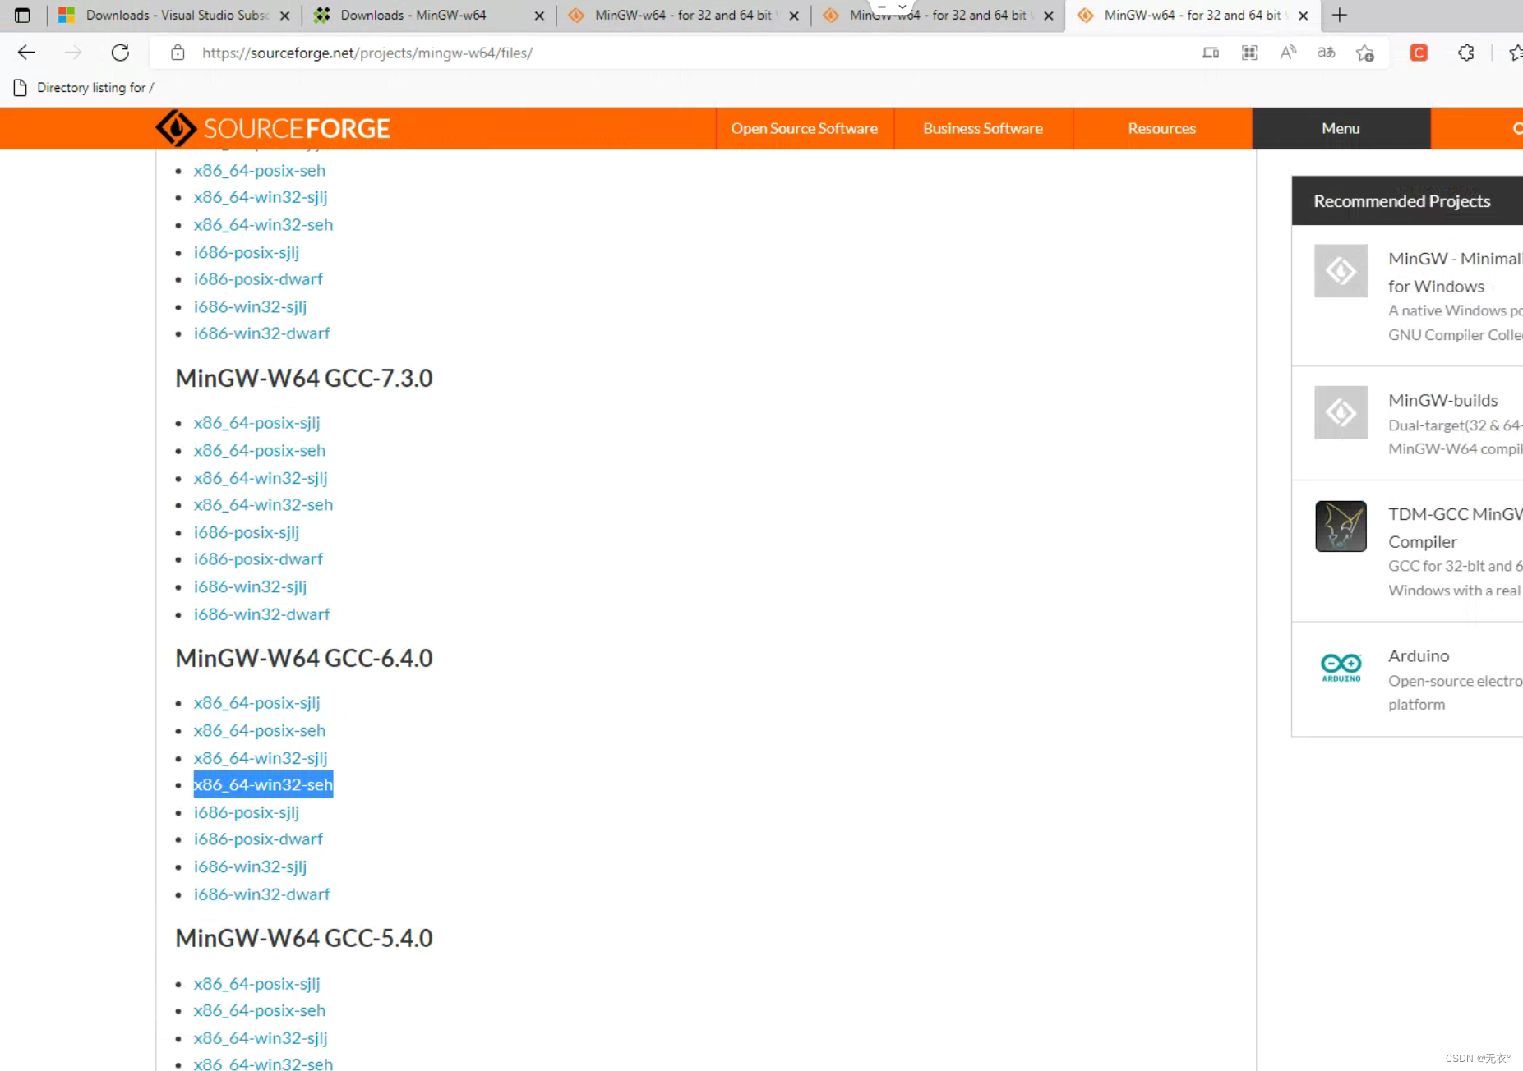
Task: Open x86_64-posix-seh under GCC-6.4.0
Action: (259, 730)
